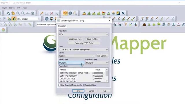Screen dimensions: 185x104
Task: Go back to previous view arrow
Action: (28, 13)
